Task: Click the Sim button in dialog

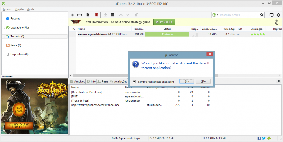Action: point(187,81)
